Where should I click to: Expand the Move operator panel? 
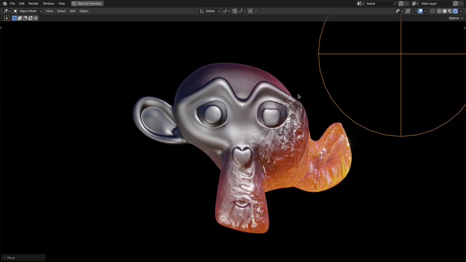pos(23,258)
